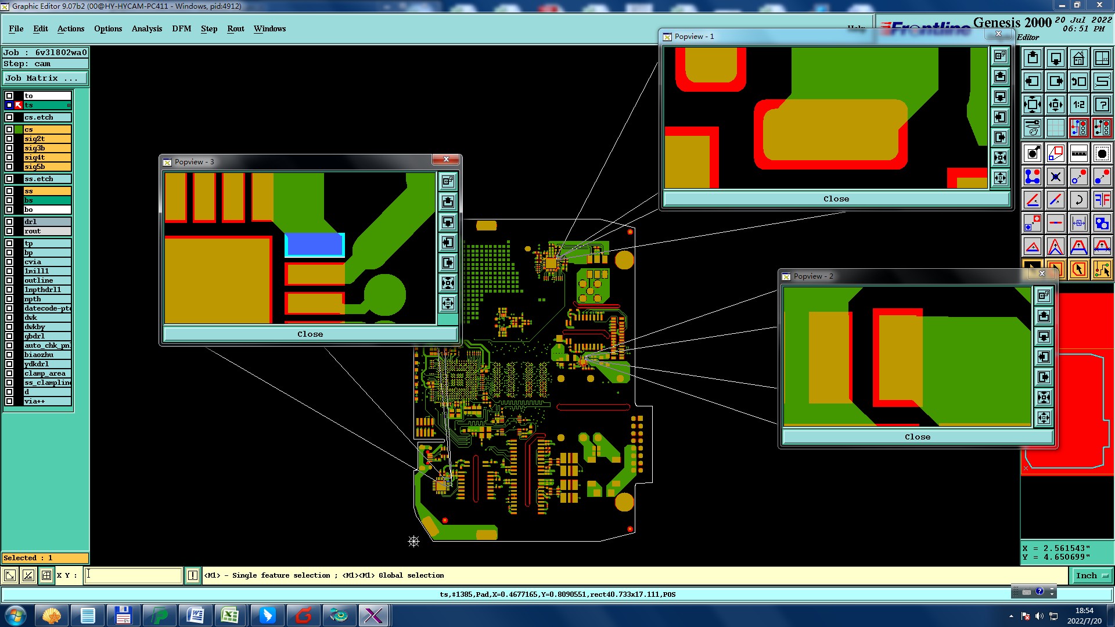
Task: Select the delete X feature tool
Action: pyautogui.click(x=1055, y=176)
